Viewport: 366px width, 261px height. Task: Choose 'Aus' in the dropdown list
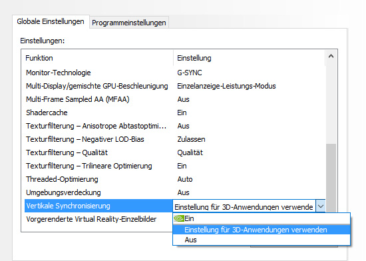(262, 240)
